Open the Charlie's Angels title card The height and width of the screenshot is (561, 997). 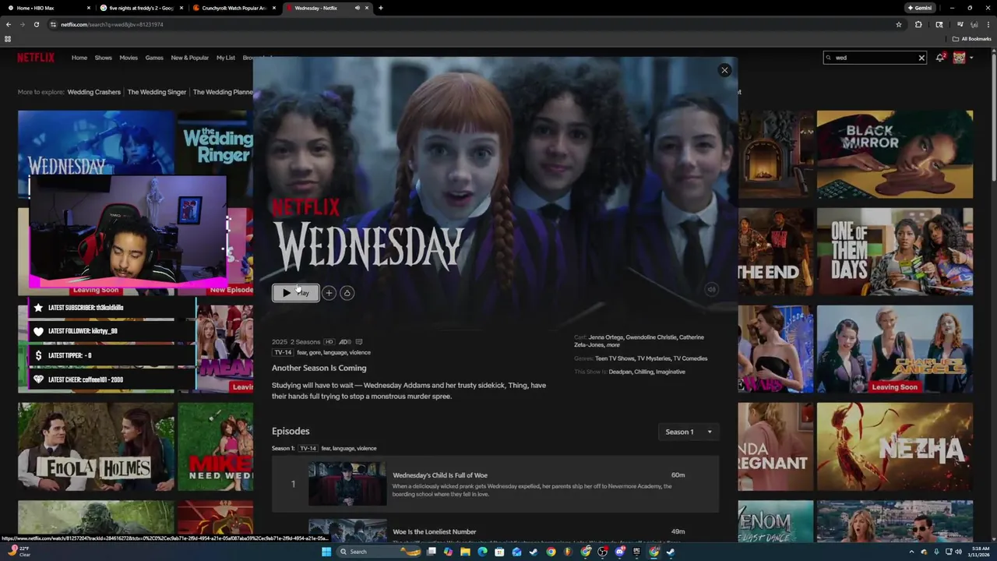click(x=895, y=349)
